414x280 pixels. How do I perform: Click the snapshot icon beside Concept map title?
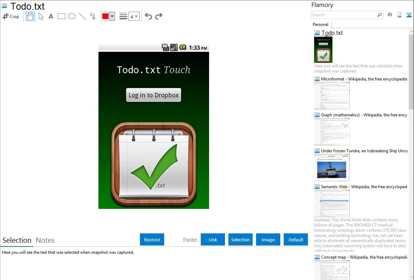click(317, 257)
